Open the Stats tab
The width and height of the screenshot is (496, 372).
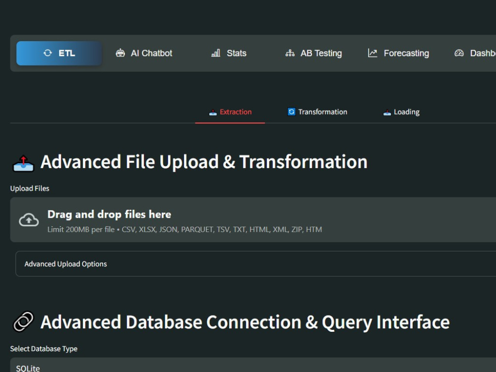tap(229, 53)
